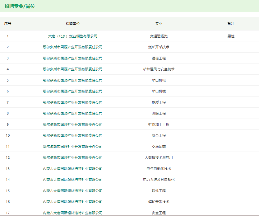Viewport: 259px width, 216px height.
Task: Click the "电力系统及其自动化" cell
Action: click(159, 180)
